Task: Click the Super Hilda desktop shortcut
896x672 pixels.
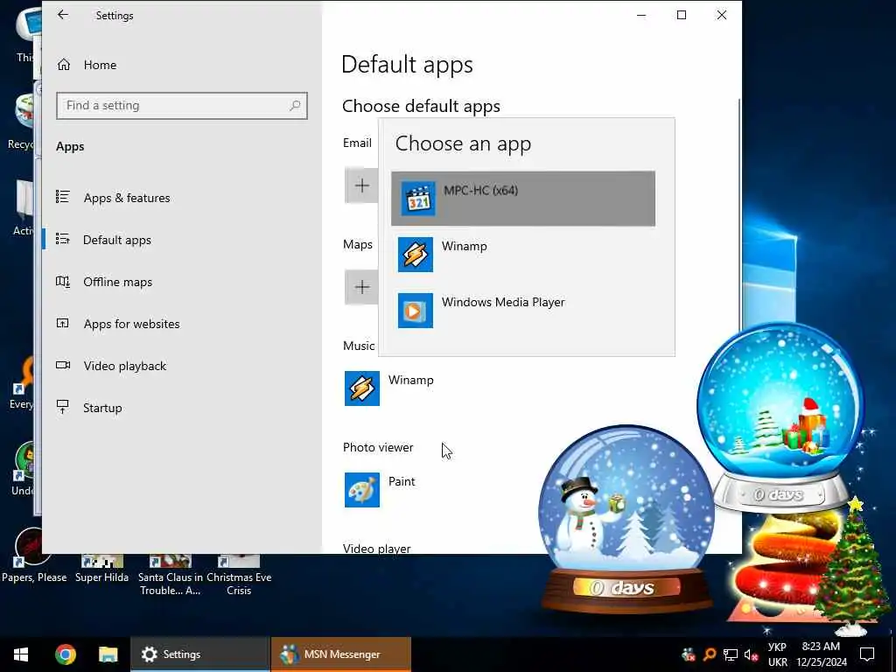Action: 101,569
